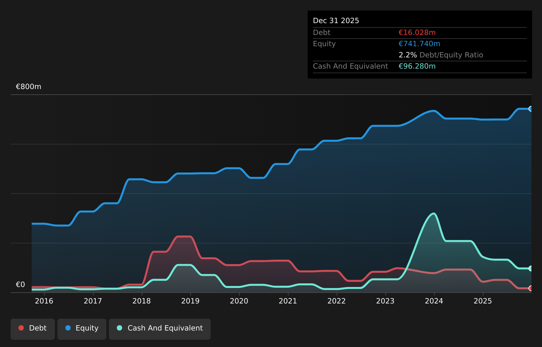Click the €800m y-axis label
Viewport: 542px width, 347px height.
click(x=29, y=87)
